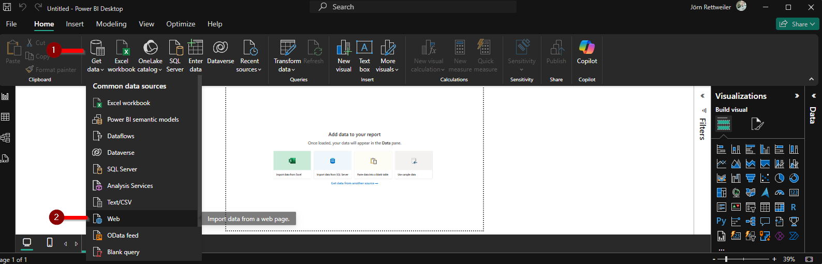Open the OneLake catalog dropdown
Image resolution: width=822 pixels, height=264 pixels.
(x=150, y=56)
